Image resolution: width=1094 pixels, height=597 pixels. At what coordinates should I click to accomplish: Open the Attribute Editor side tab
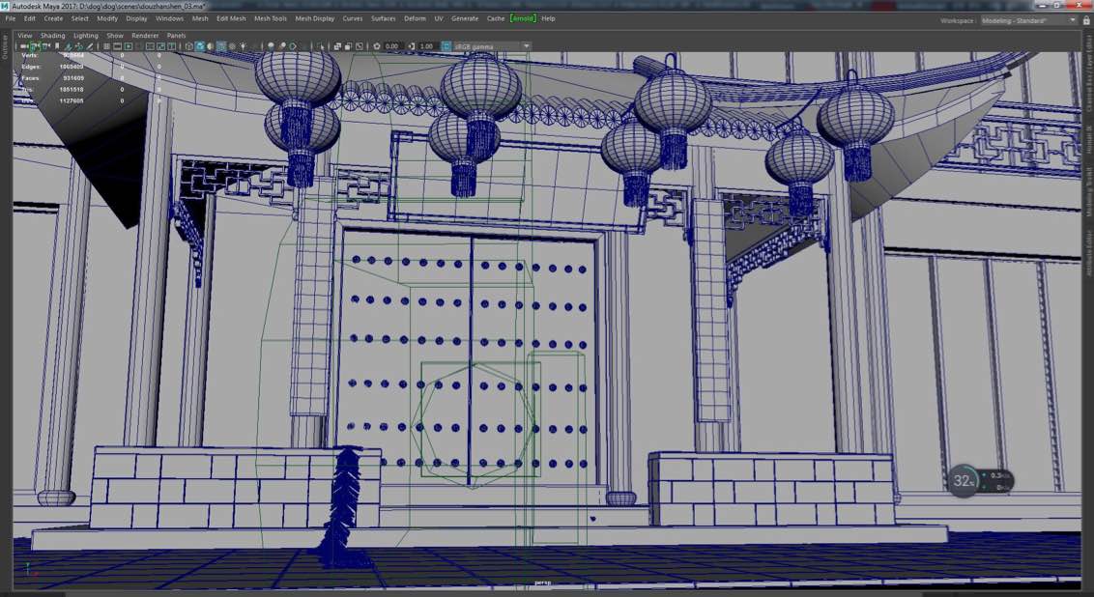[1089, 253]
